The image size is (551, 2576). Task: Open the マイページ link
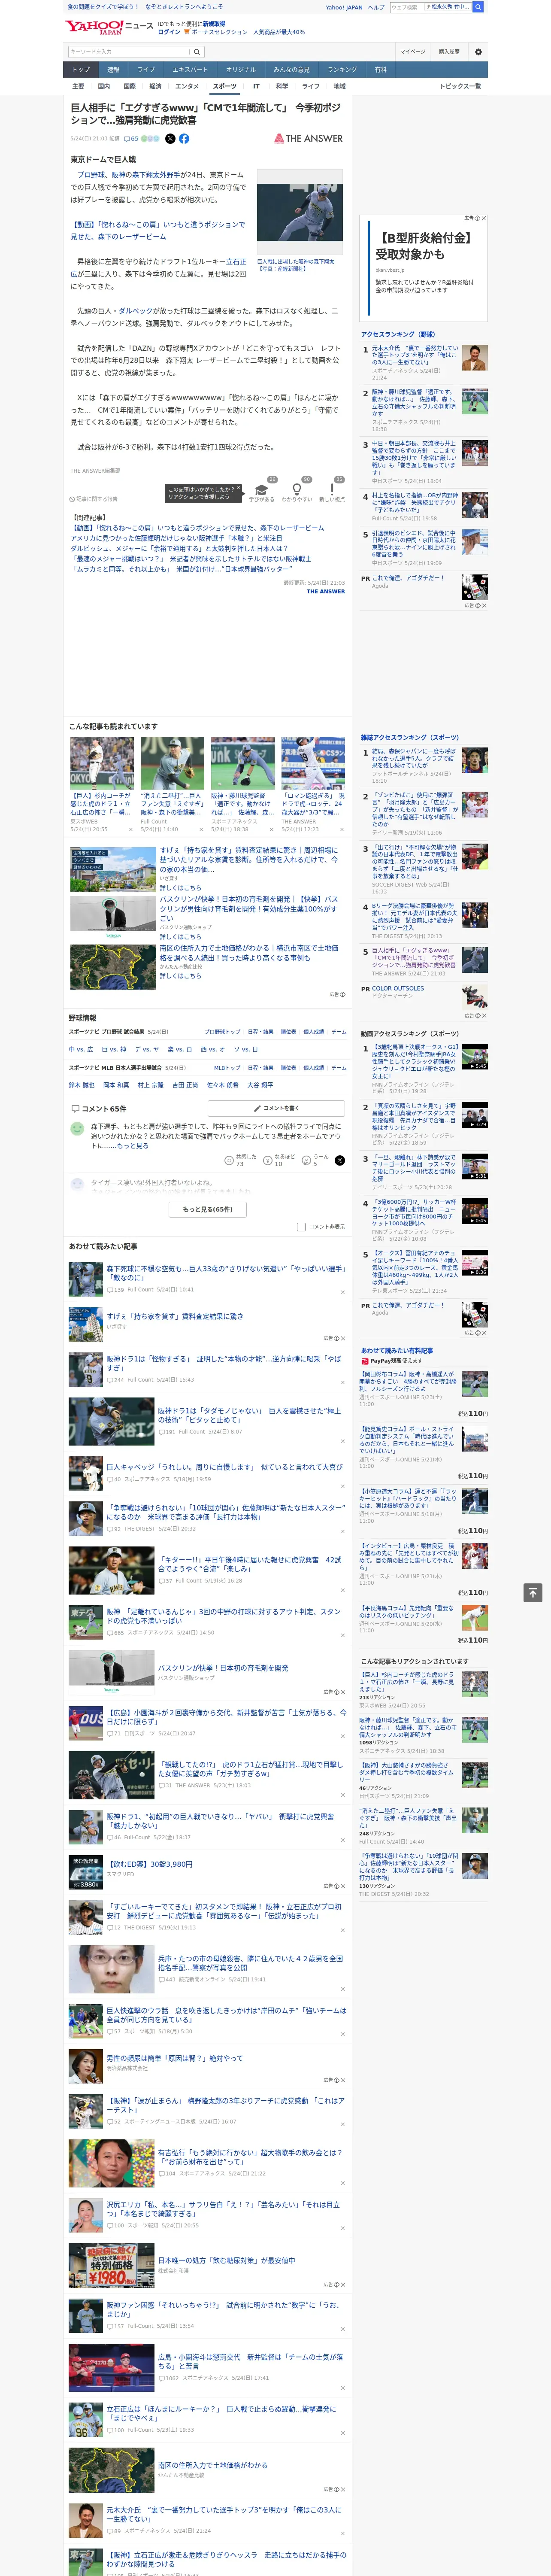[x=412, y=52]
